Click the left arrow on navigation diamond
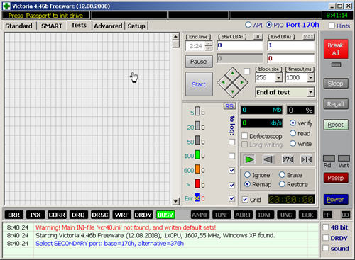 coord(223,82)
